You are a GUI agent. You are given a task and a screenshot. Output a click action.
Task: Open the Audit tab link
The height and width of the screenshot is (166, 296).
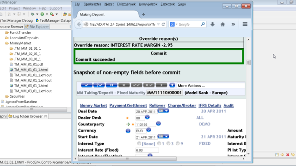[228, 106]
